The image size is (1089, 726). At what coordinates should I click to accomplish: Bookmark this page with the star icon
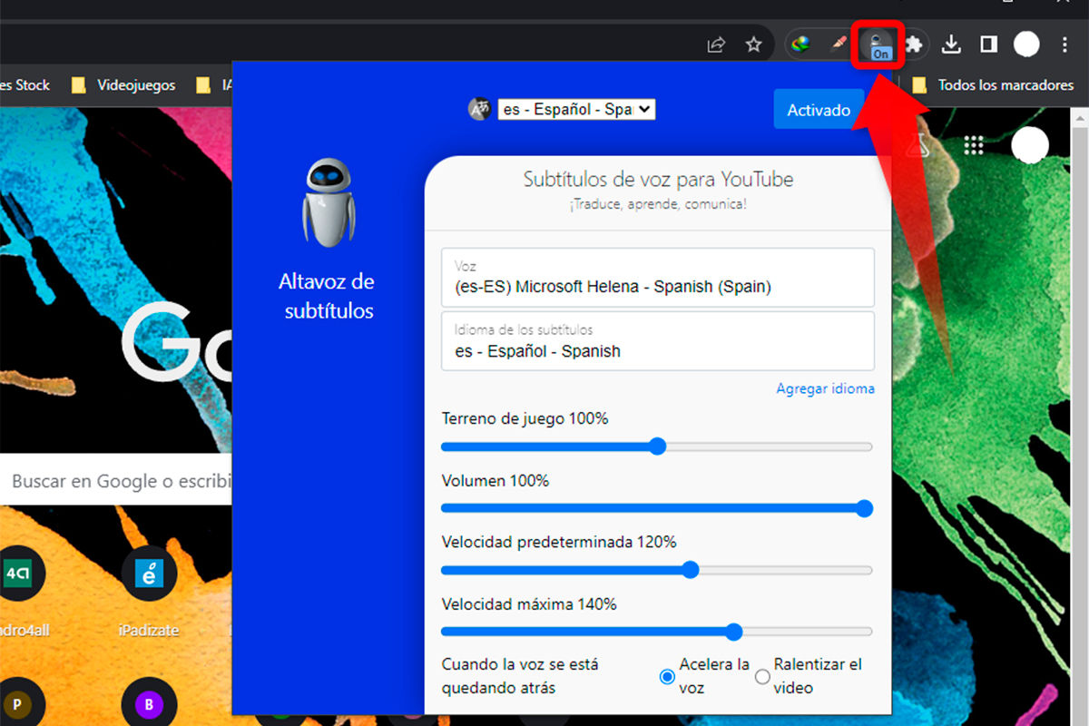click(753, 44)
